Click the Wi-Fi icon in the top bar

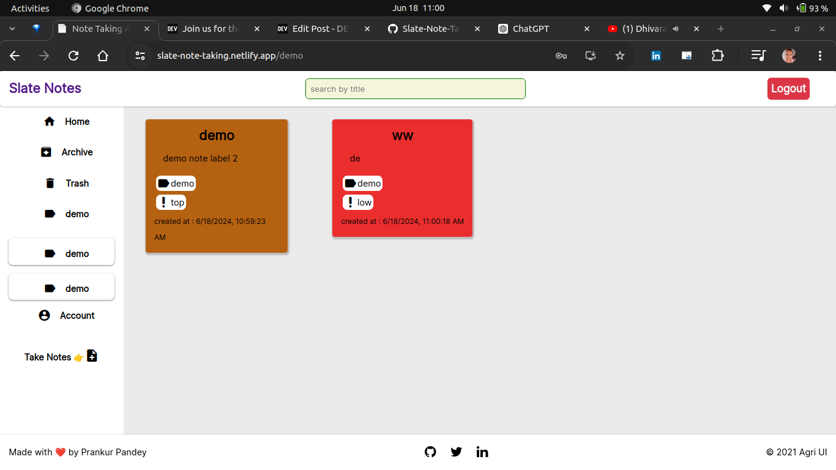[x=767, y=8]
